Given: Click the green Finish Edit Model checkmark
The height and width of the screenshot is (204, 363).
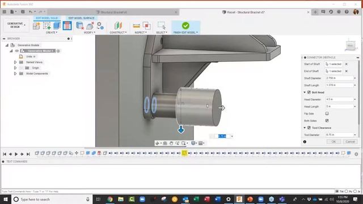Looking at the screenshot, I should (x=185, y=25).
